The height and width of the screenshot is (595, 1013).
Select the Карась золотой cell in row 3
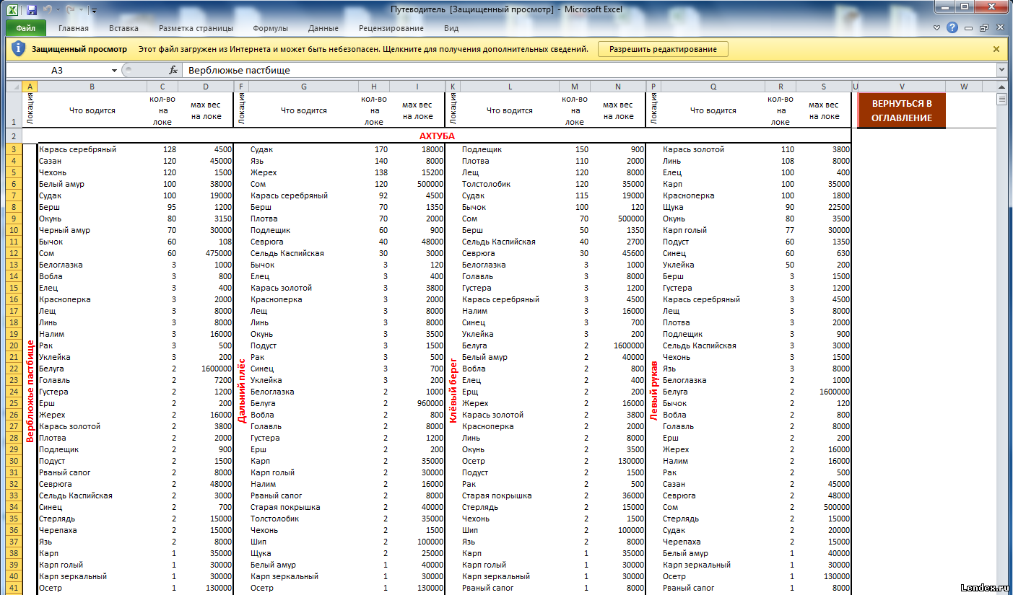[713, 149]
